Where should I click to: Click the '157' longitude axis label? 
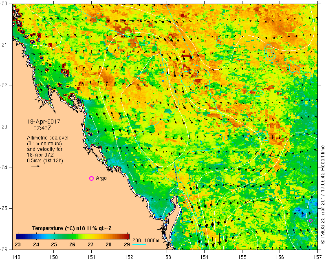coord(318,257)
